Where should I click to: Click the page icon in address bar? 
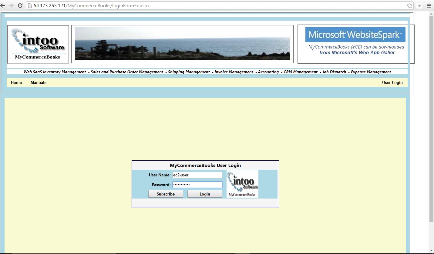[30, 6]
